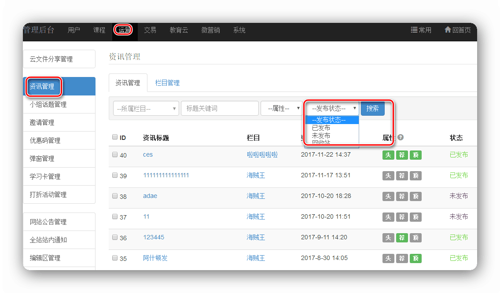
Task: Switch to the 栏目管理 tab
Action: pyautogui.click(x=167, y=83)
